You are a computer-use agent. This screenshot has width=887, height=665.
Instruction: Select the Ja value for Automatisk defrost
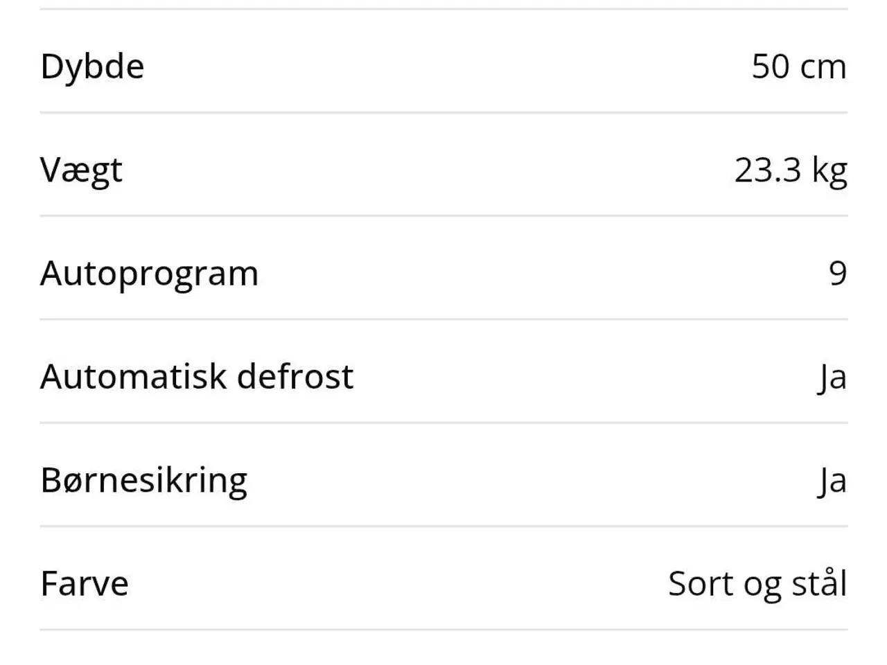coord(832,378)
